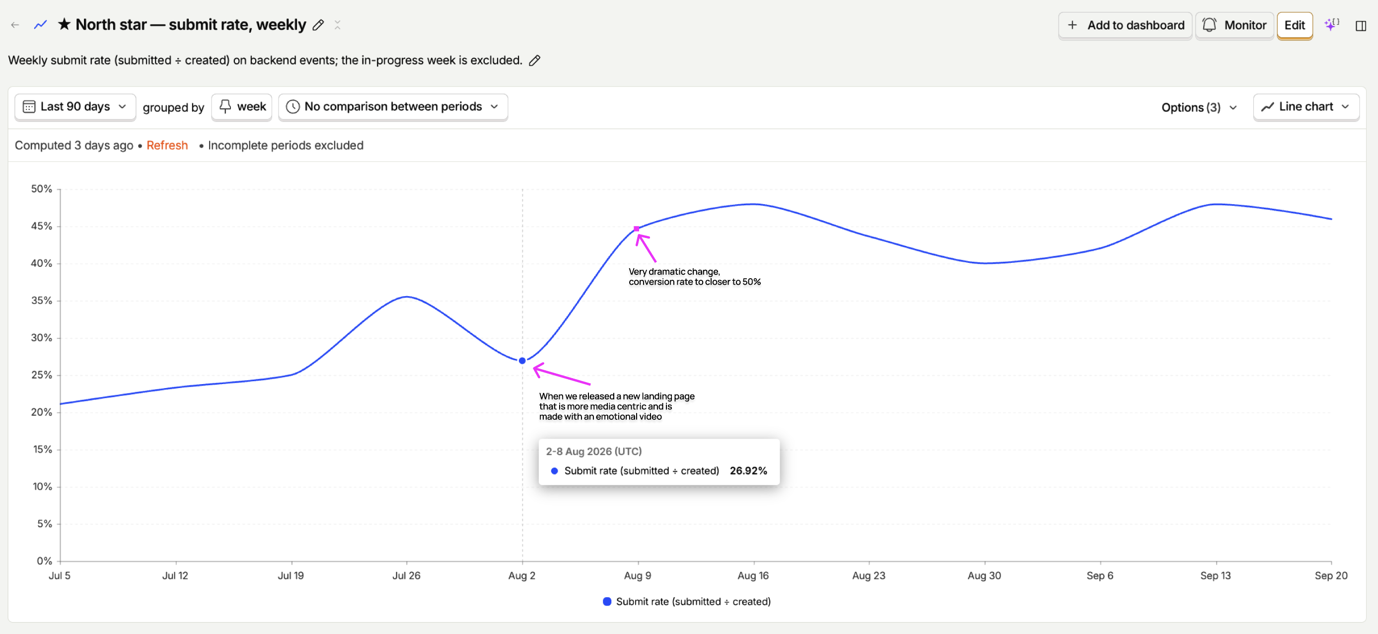Click the grouped by label
The height and width of the screenshot is (634, 1378).
173,107
